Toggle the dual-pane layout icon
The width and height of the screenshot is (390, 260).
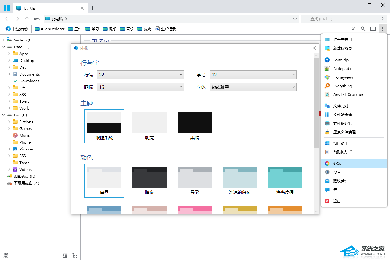click(x=373, y=29)
